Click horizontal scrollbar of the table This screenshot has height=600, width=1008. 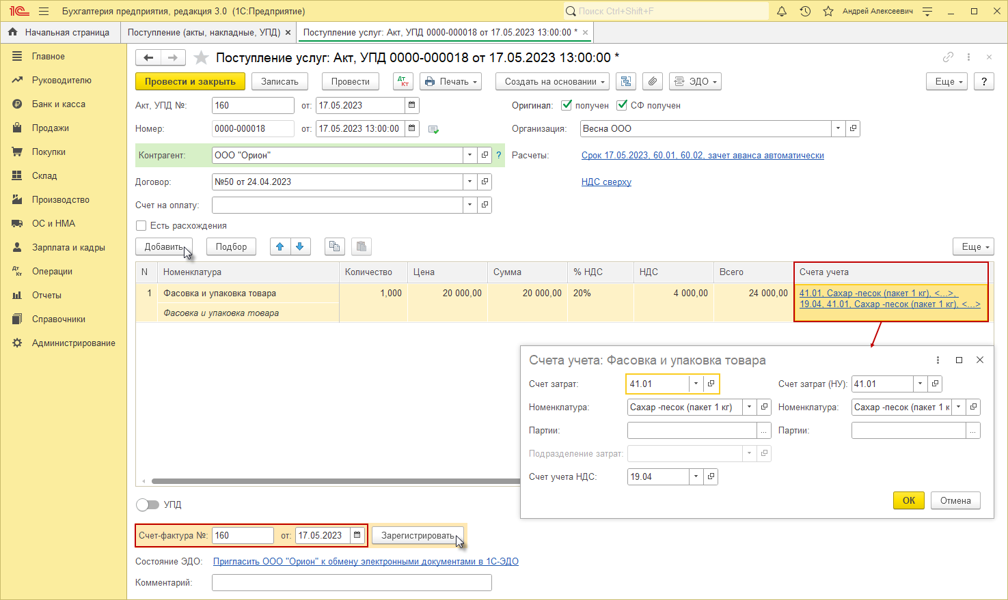(x=336, y=481)
